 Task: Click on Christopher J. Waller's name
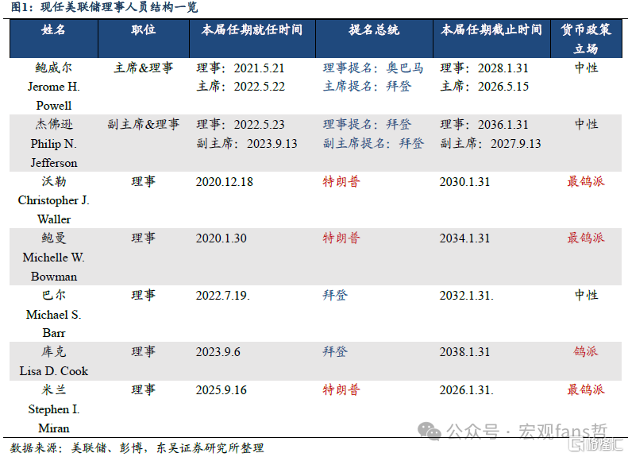53,200
